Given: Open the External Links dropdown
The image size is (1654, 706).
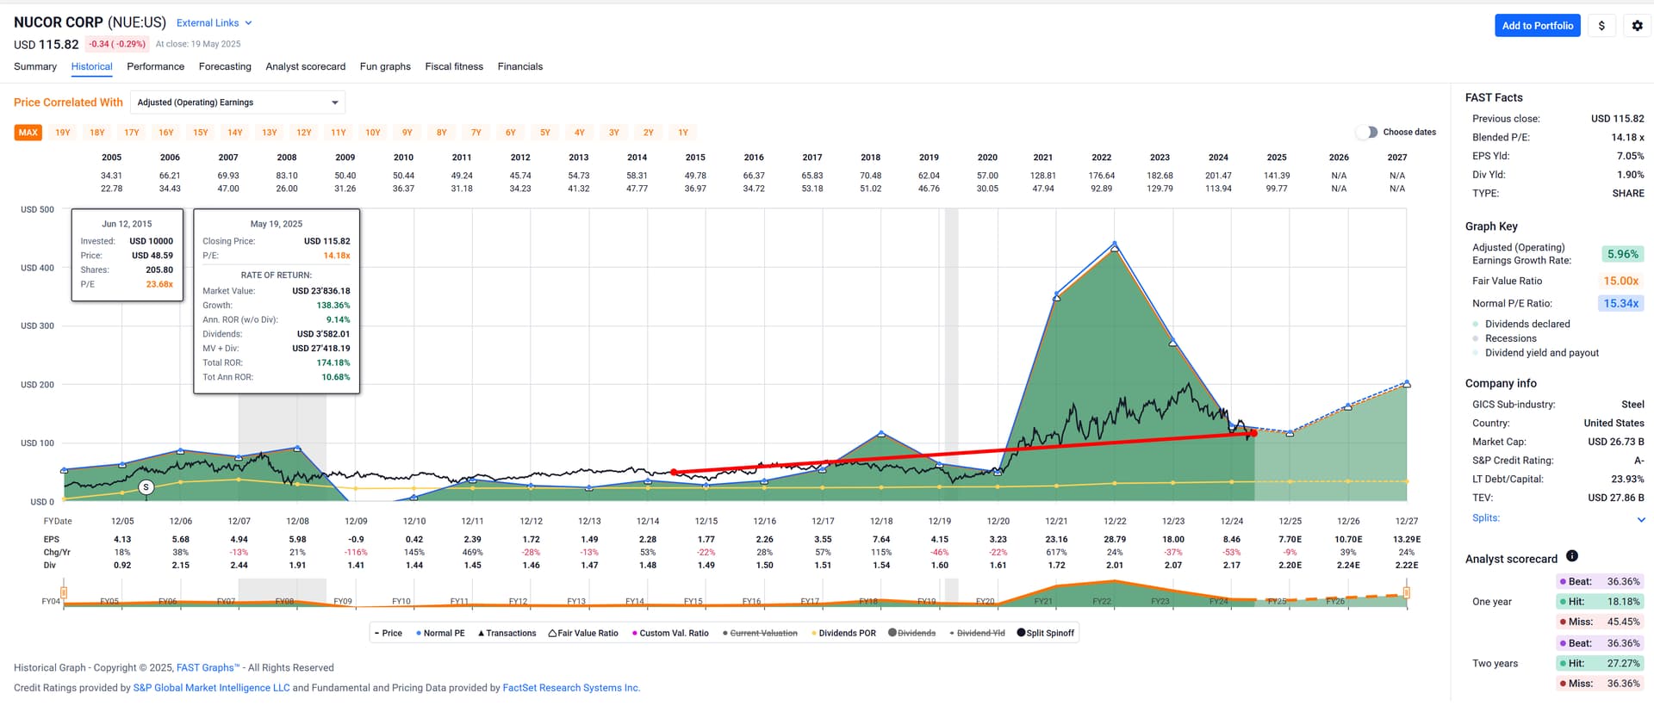Looking at the screenshot, I should tap(215, 23).
